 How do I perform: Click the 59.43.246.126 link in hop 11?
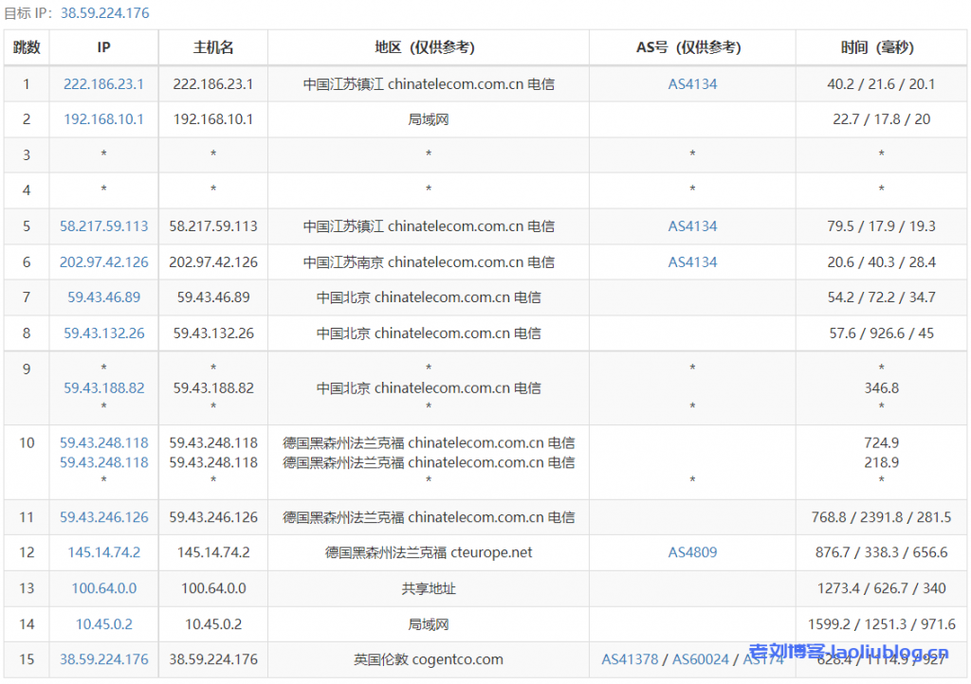pyautogui.click(x=103, y=517)
